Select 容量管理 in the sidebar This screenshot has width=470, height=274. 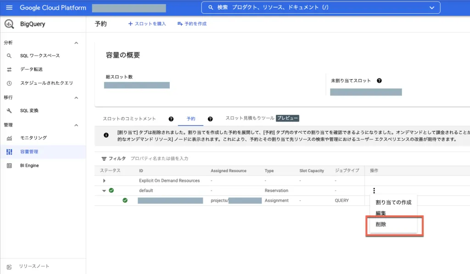(x=29, y=152)
